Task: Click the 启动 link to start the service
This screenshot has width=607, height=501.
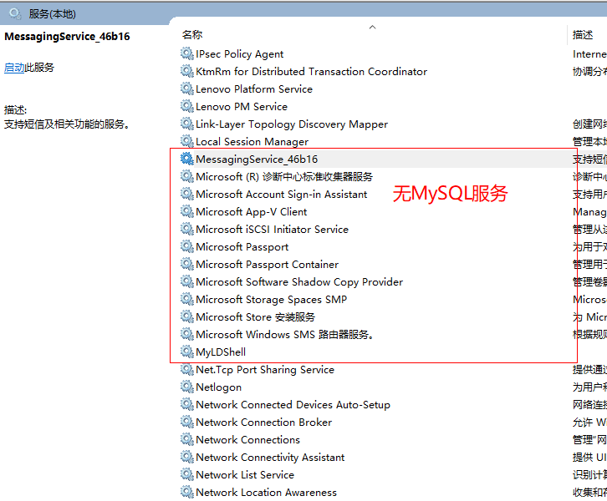Action: [14, 68]
